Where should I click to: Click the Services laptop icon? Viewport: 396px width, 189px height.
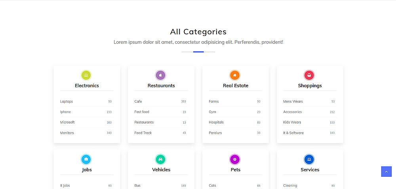(x=309, y=159)
